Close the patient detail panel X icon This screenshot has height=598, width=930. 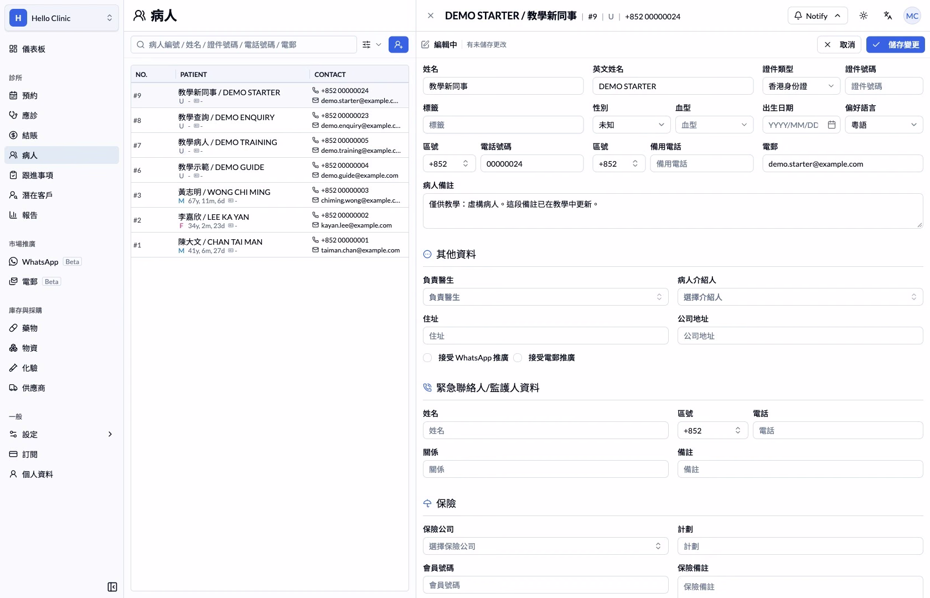click(x=431, y=16)
